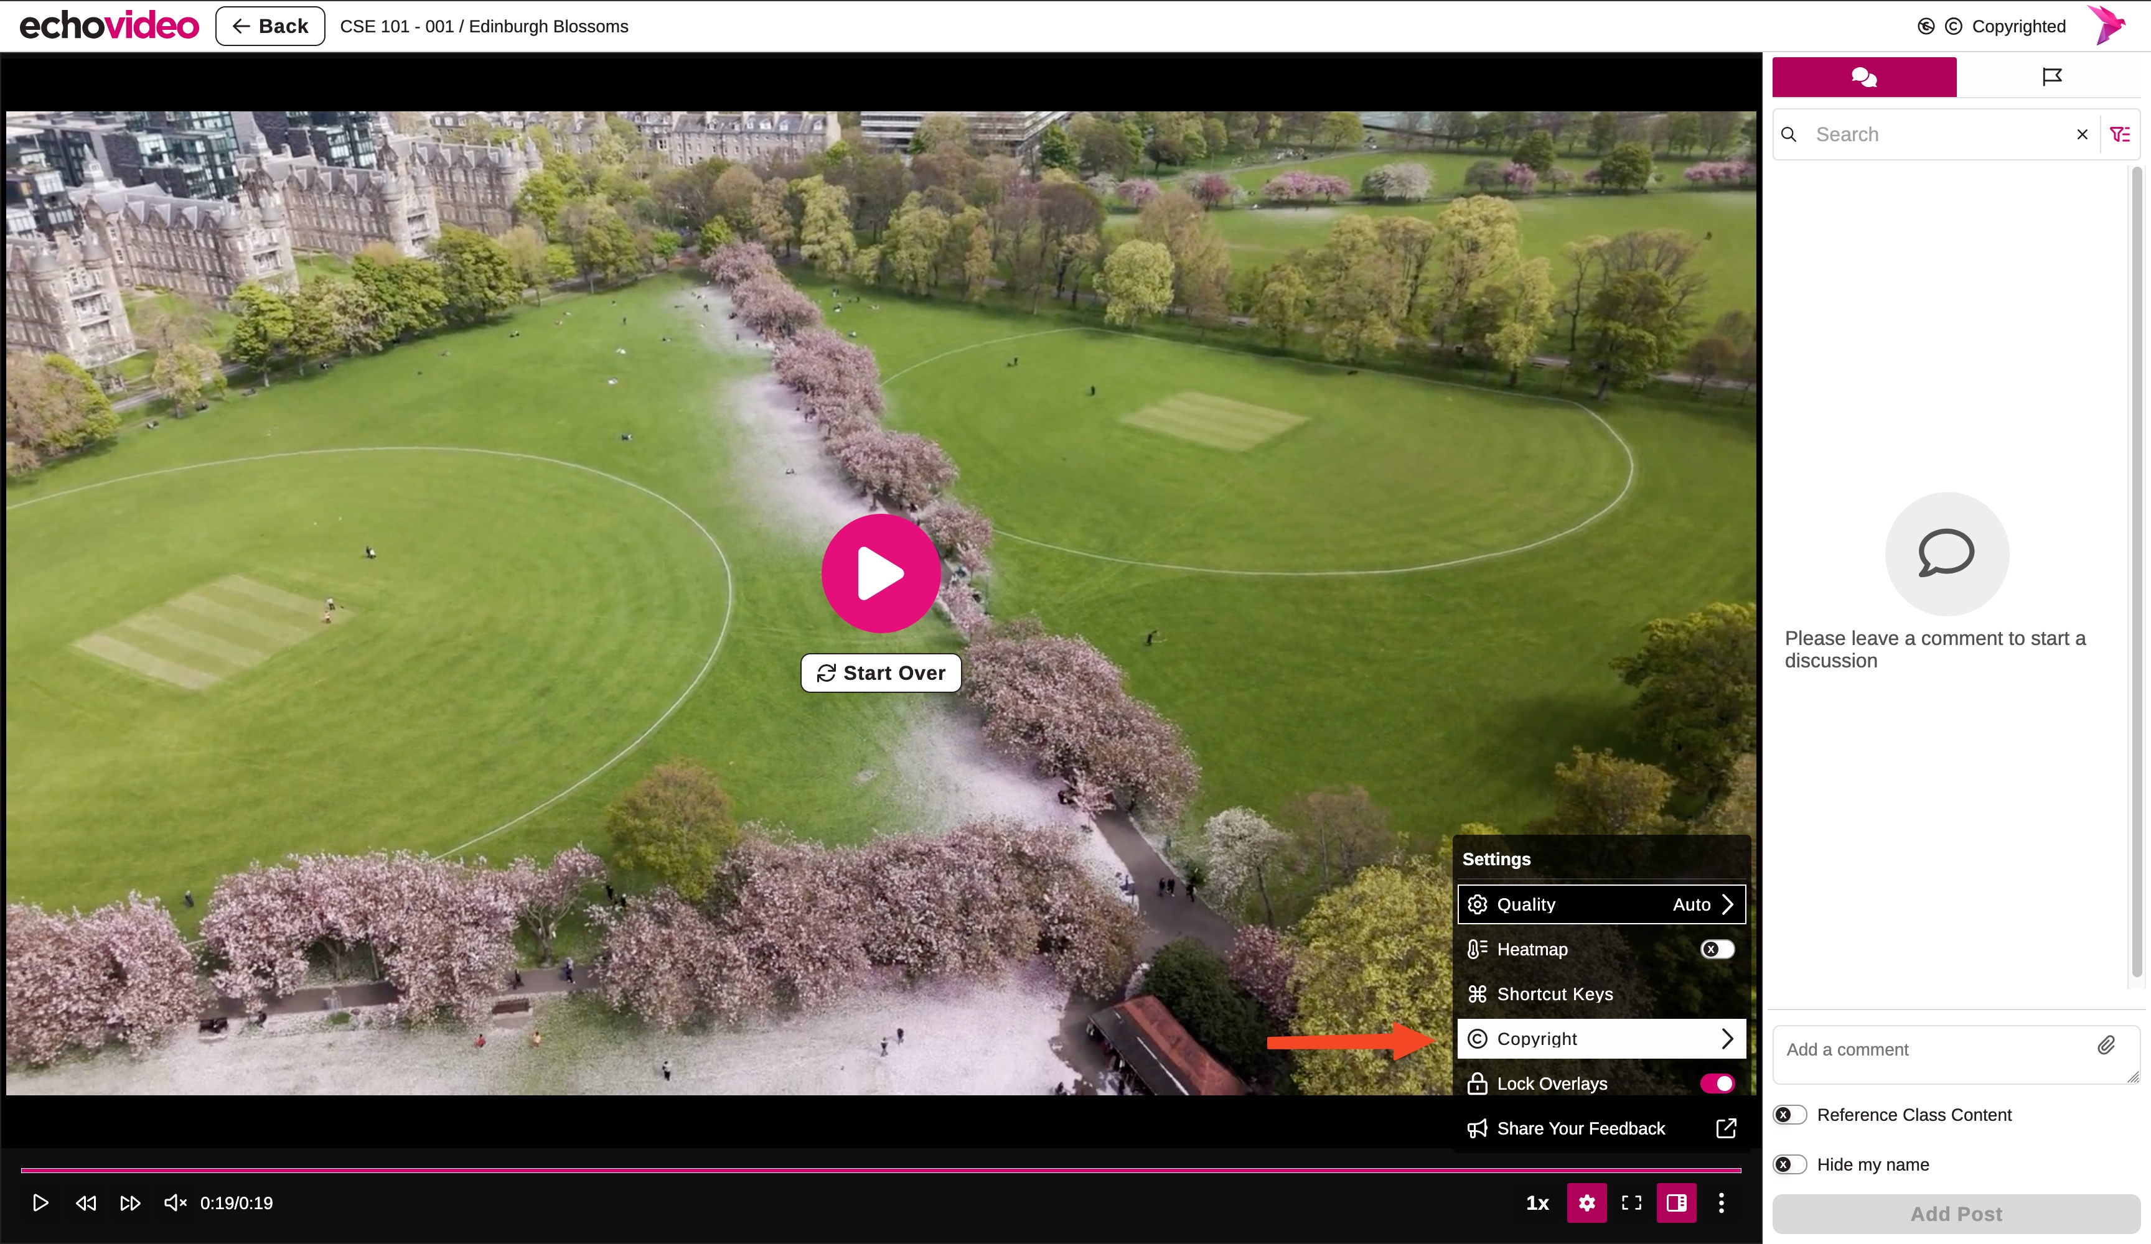Unmute the speaker volume icon
Viewport: 2151px width, 1244px height.
175,1203
